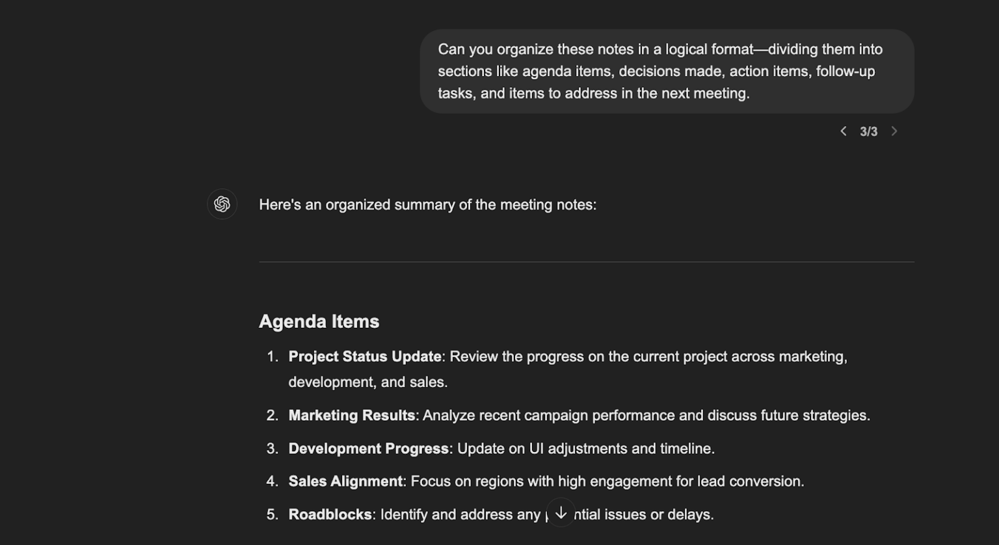999x545 pixels.
Task: Jump to latest message with the down arrow
Action: coord(561,512)
